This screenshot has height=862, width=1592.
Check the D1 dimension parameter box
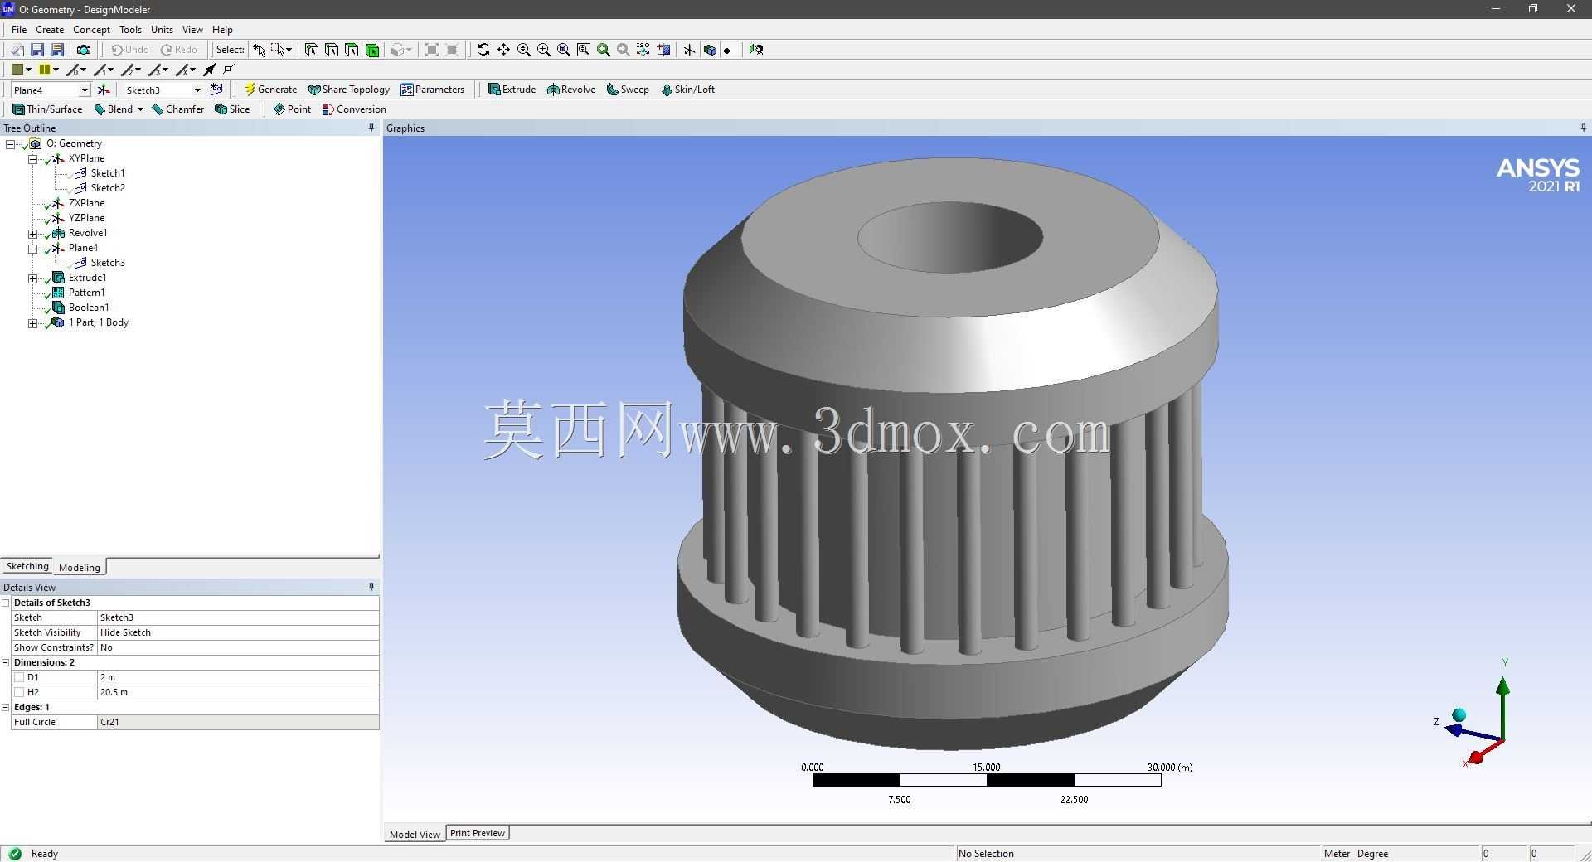19,677
